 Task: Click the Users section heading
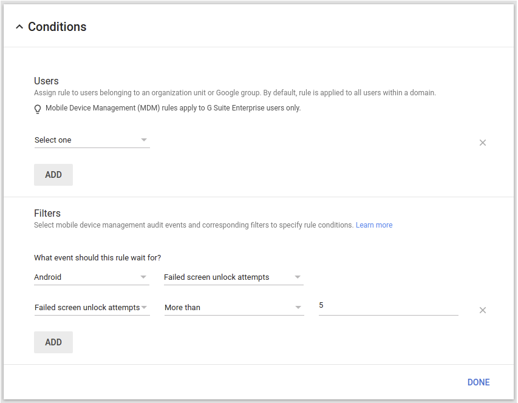tap(46, 81)
